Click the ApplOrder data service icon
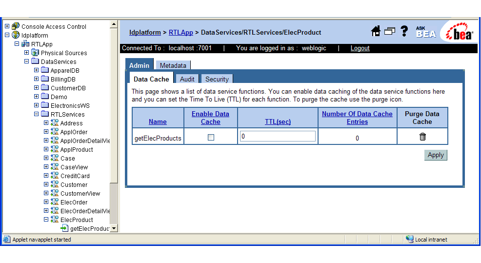Viewport: 481px width, 263px height. (55, 132)
